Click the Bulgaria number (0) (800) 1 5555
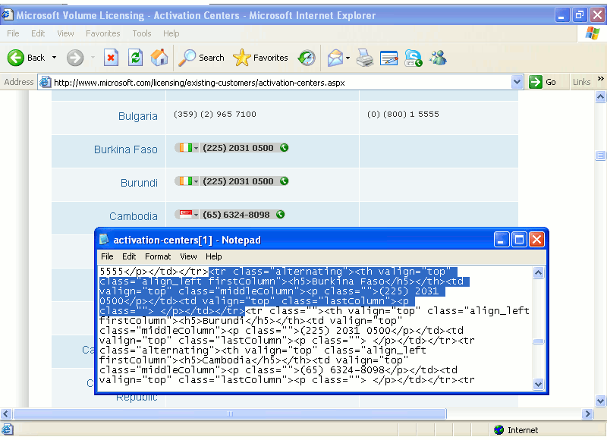Viewport: 607px width, 440px height. point(403,114)
